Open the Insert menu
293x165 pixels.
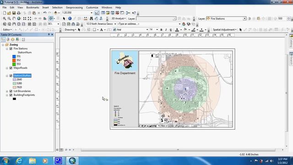point(45,7)
